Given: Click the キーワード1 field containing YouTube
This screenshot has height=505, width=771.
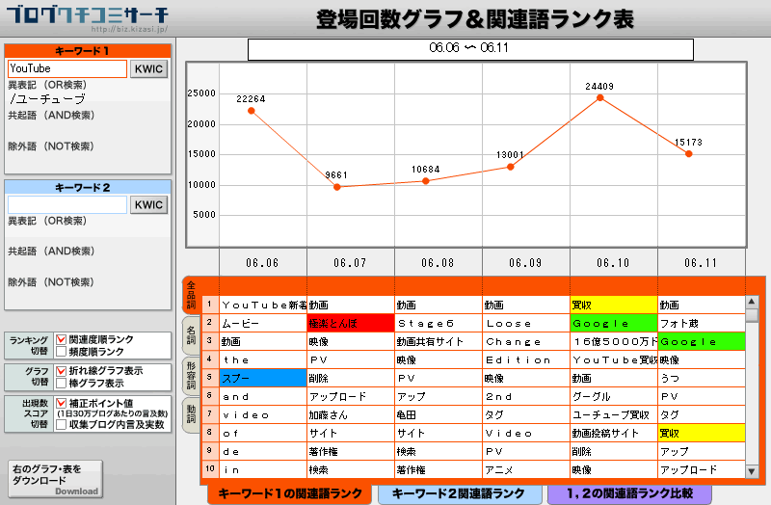Looking at the screenshot, I should (x=66, y=69).
